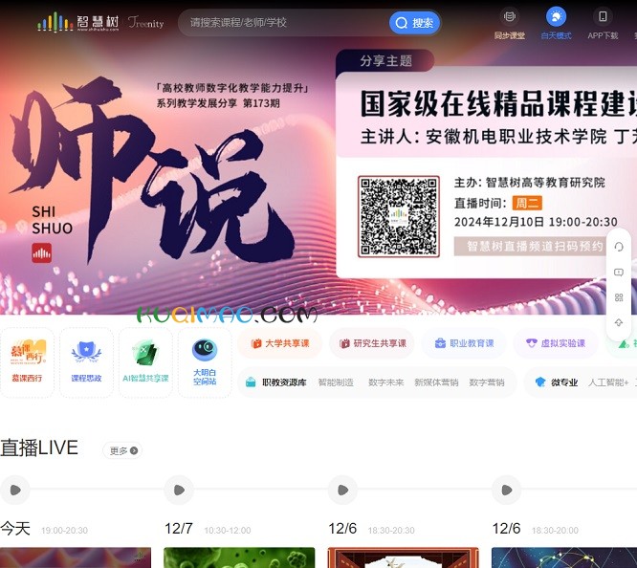Screen dimensions: 637x568
Task: Toggle 白天模式 day mode switch
Action: coord(556,24)
